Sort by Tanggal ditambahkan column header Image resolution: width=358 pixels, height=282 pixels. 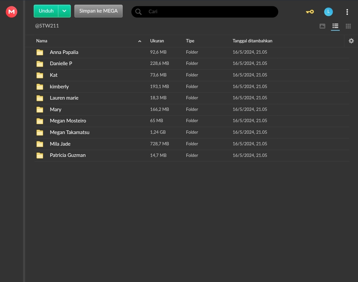(x=252, y=41)
